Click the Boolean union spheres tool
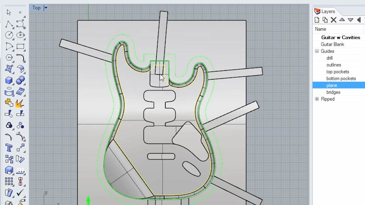 click(x=20, y=80)
